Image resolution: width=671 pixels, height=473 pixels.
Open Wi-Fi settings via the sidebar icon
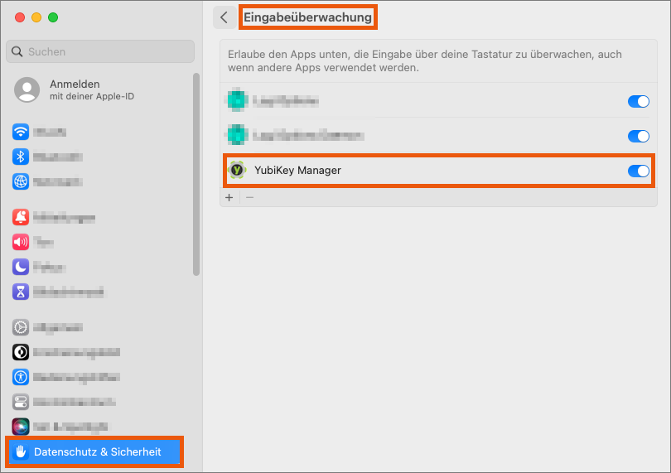(21, 132)
